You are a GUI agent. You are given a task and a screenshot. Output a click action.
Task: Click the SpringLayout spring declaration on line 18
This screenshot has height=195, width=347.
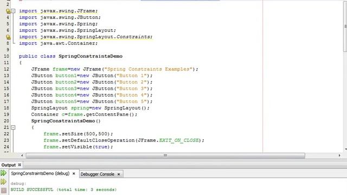pos(91,108)
